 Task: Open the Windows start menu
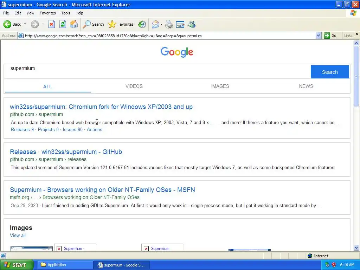(17, 265)
